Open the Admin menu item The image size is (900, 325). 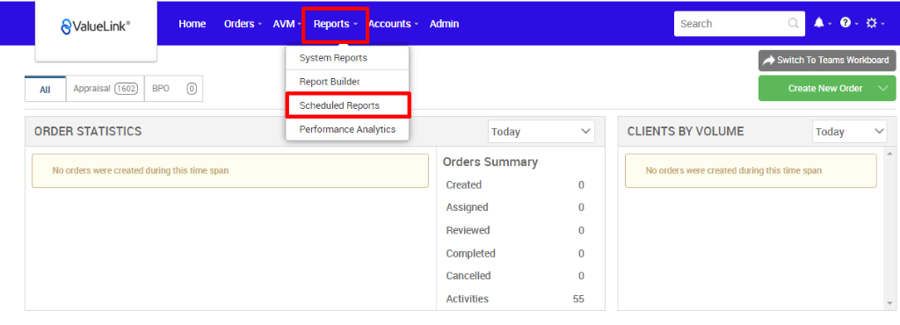pyautogui.click(x=444, y=24)
